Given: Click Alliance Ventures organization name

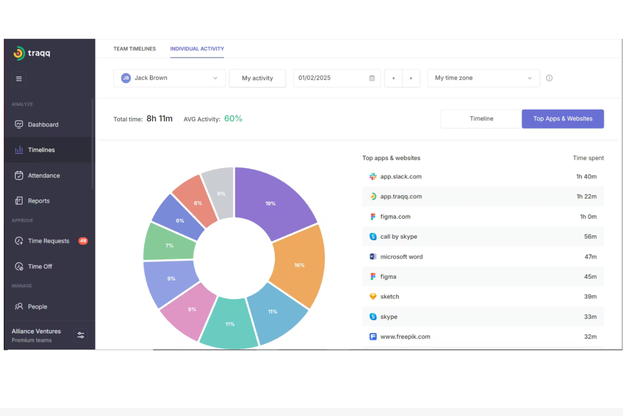Looking at the screenshot, I should (x=36, y=331).
